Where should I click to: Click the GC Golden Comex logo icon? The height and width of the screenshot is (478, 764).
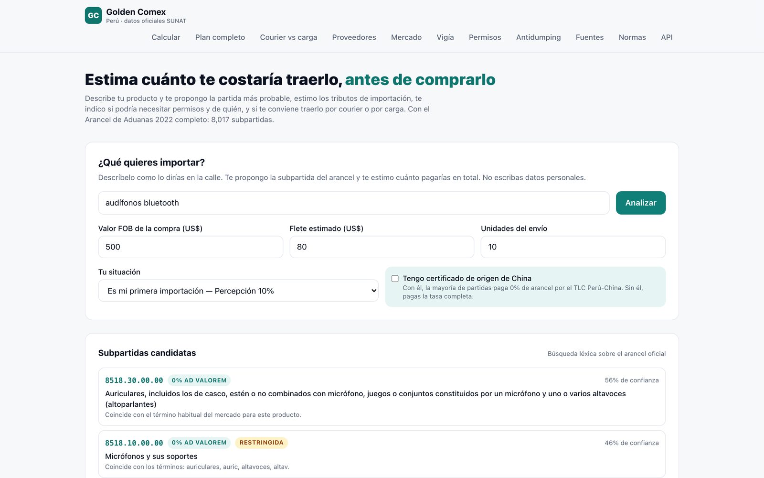coord(93,15)
